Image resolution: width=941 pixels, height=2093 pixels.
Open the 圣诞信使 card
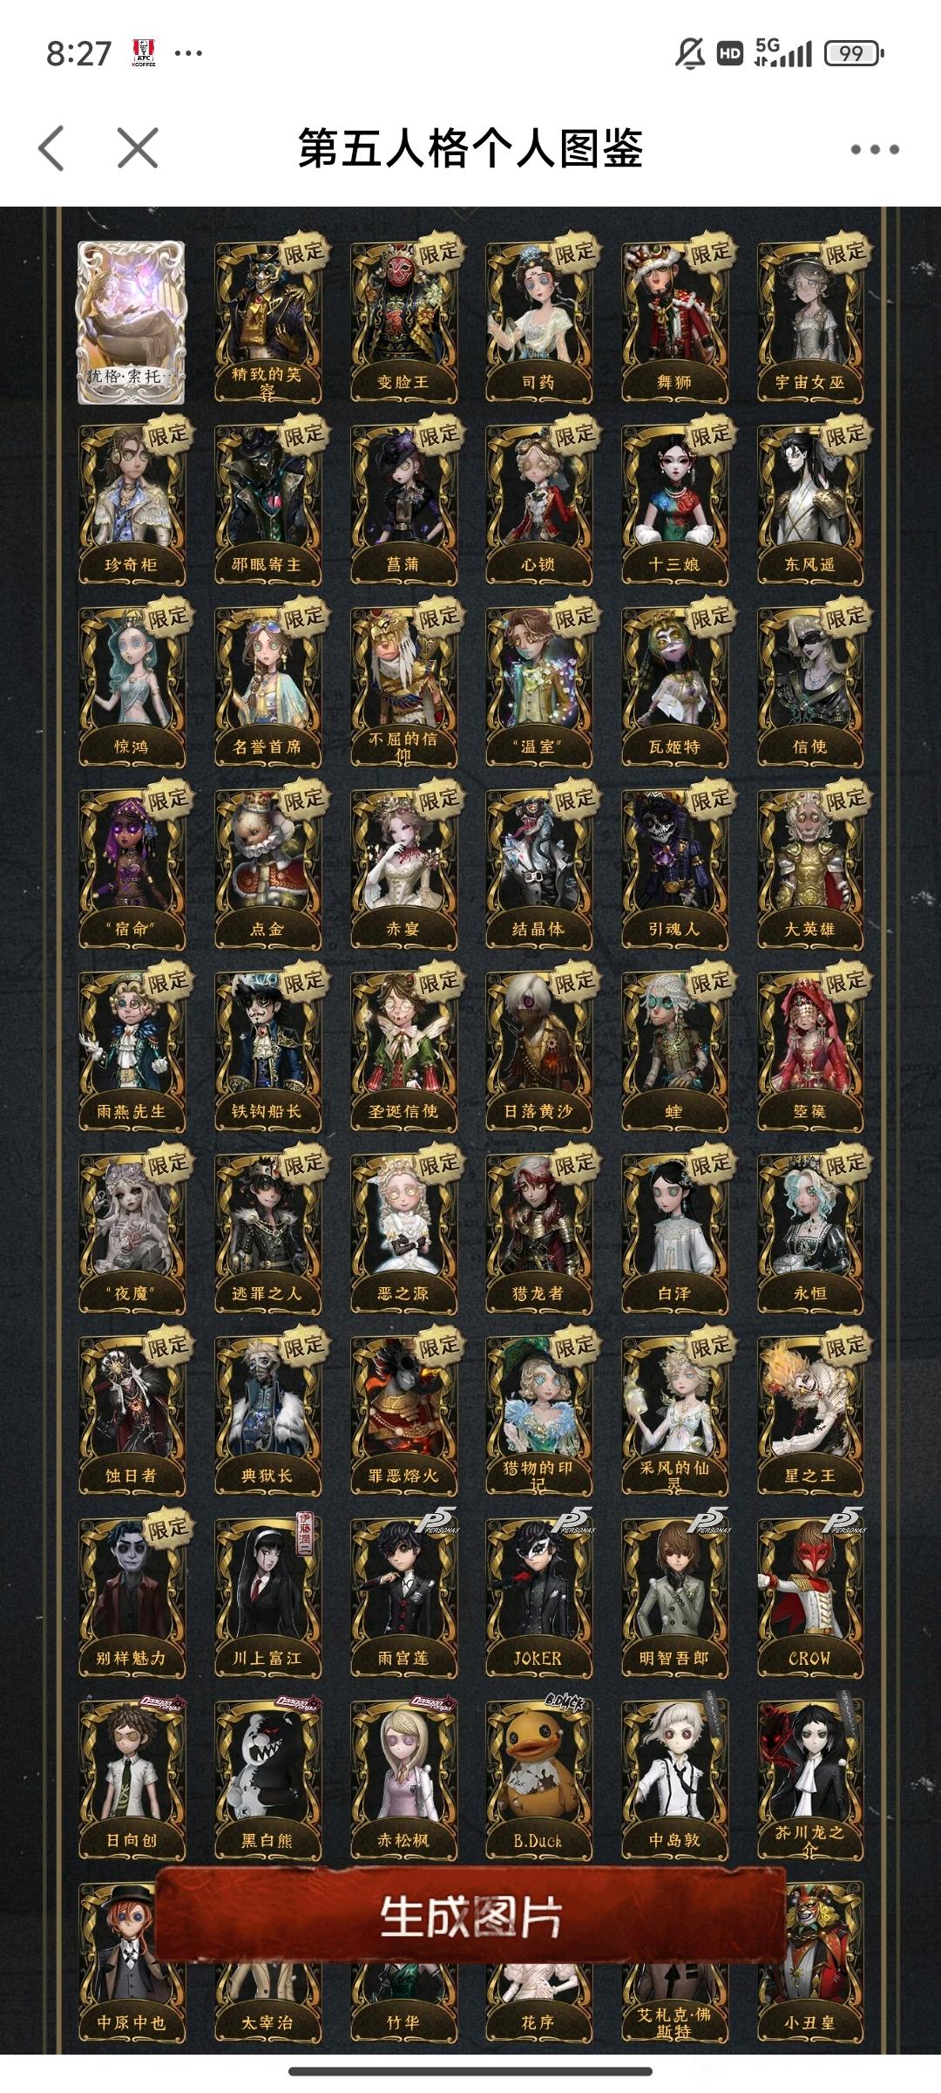pyautogui.click(x=403, y=1052)
